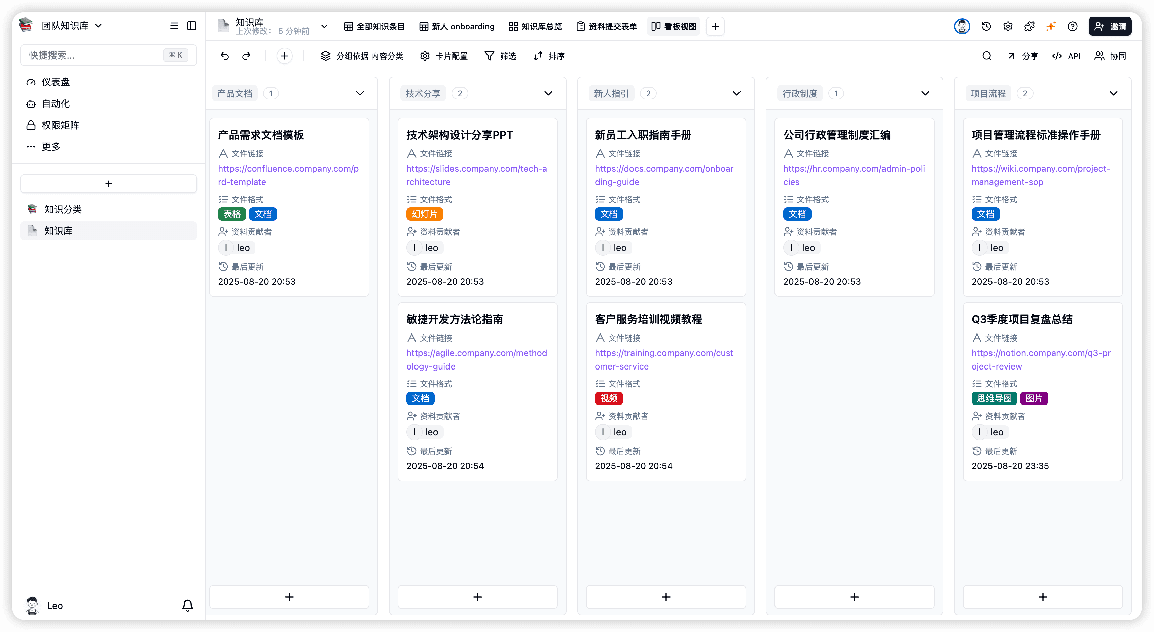1154x632 pixels.
Task: Open 仪表盘 in the sidebar
Action: click(108, 82)
